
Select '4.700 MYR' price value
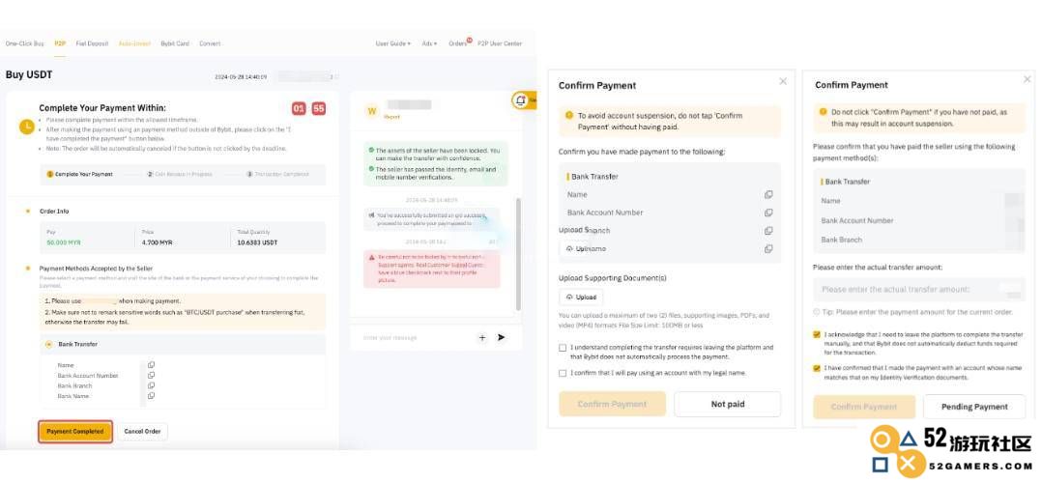[x=157, y=242]
